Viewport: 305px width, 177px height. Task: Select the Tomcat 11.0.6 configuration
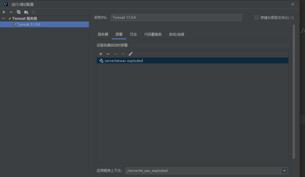tap(44, 24)
